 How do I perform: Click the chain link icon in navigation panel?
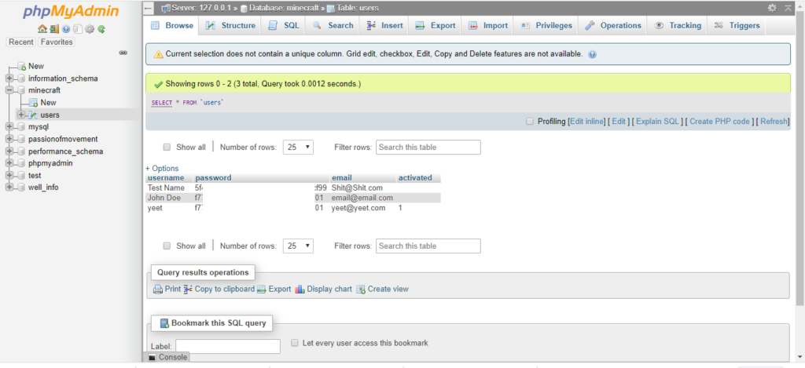click(x=123, y=53)
